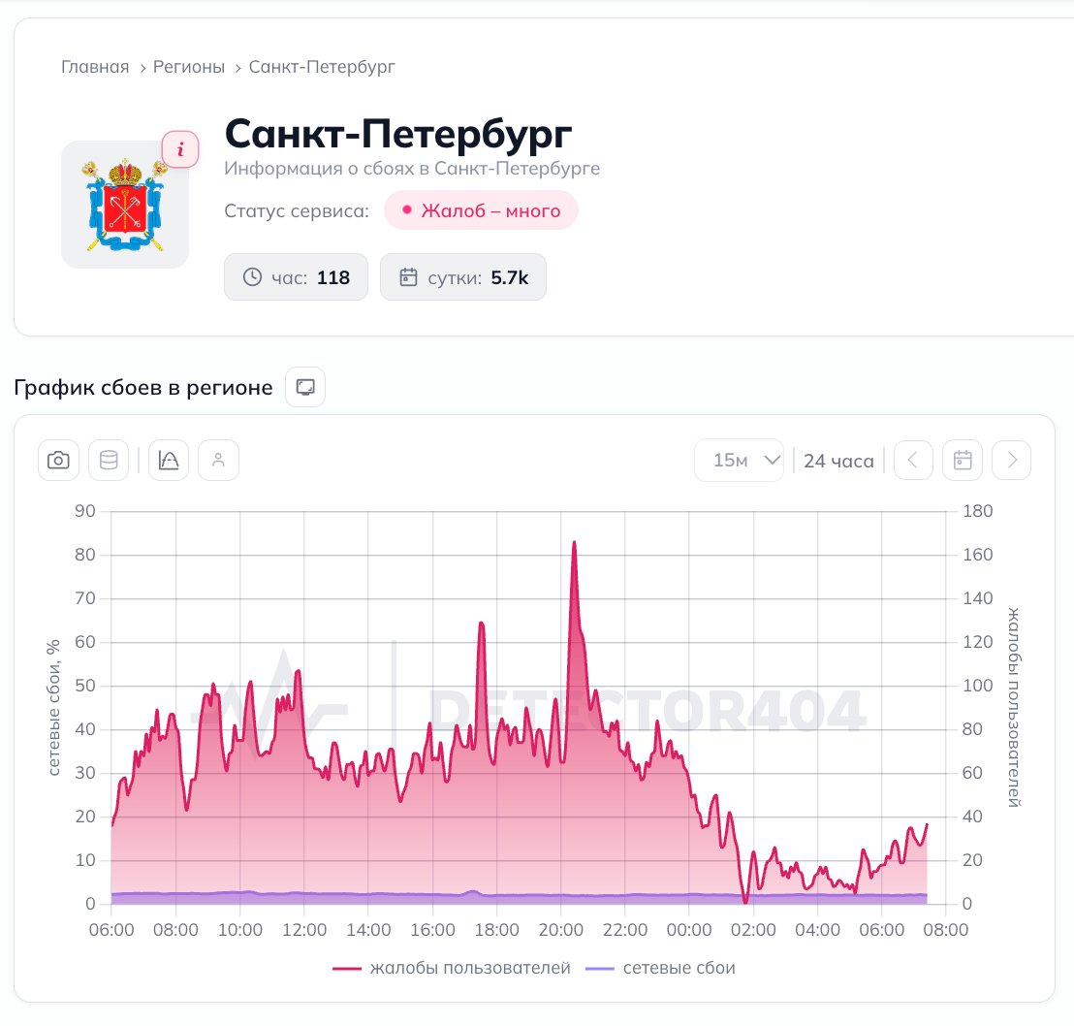The image size is (1074, 1026).
Task: Select the 24 часа time range
Action: coord(839,461)
